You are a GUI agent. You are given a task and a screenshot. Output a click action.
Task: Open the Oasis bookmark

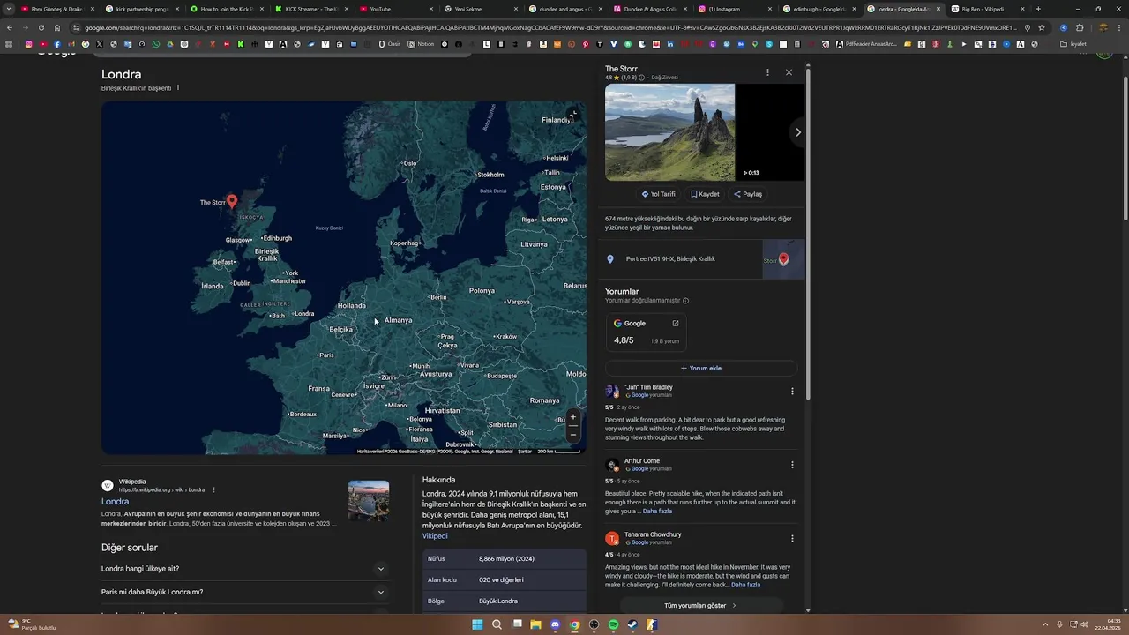(389, 44)
